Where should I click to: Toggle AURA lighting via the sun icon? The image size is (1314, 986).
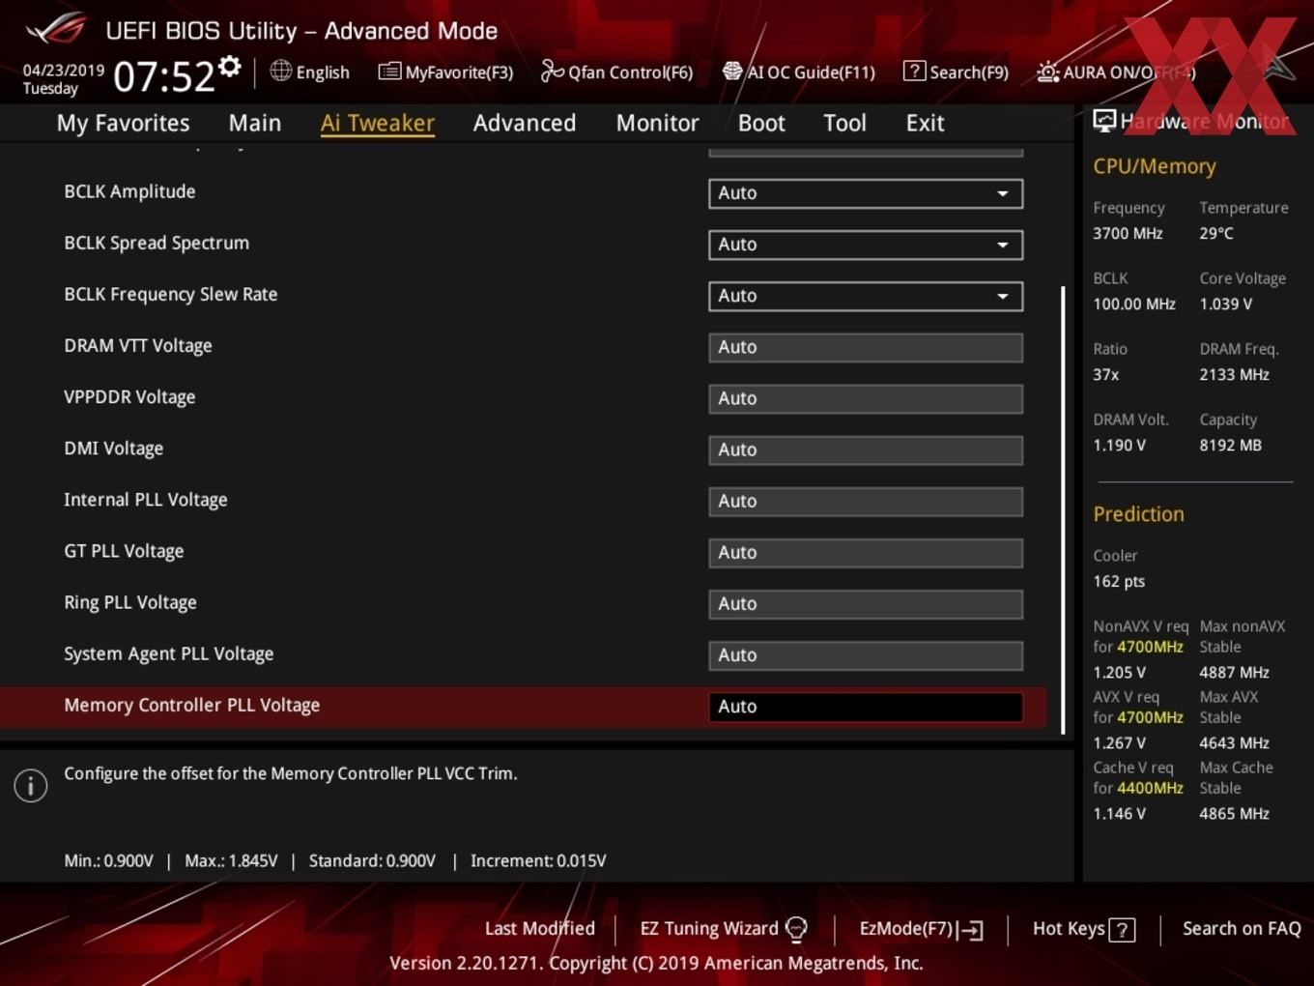click(1047, 72)
